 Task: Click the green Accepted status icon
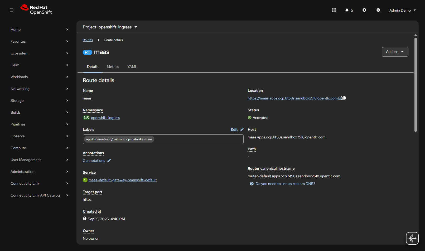(249, 118)
